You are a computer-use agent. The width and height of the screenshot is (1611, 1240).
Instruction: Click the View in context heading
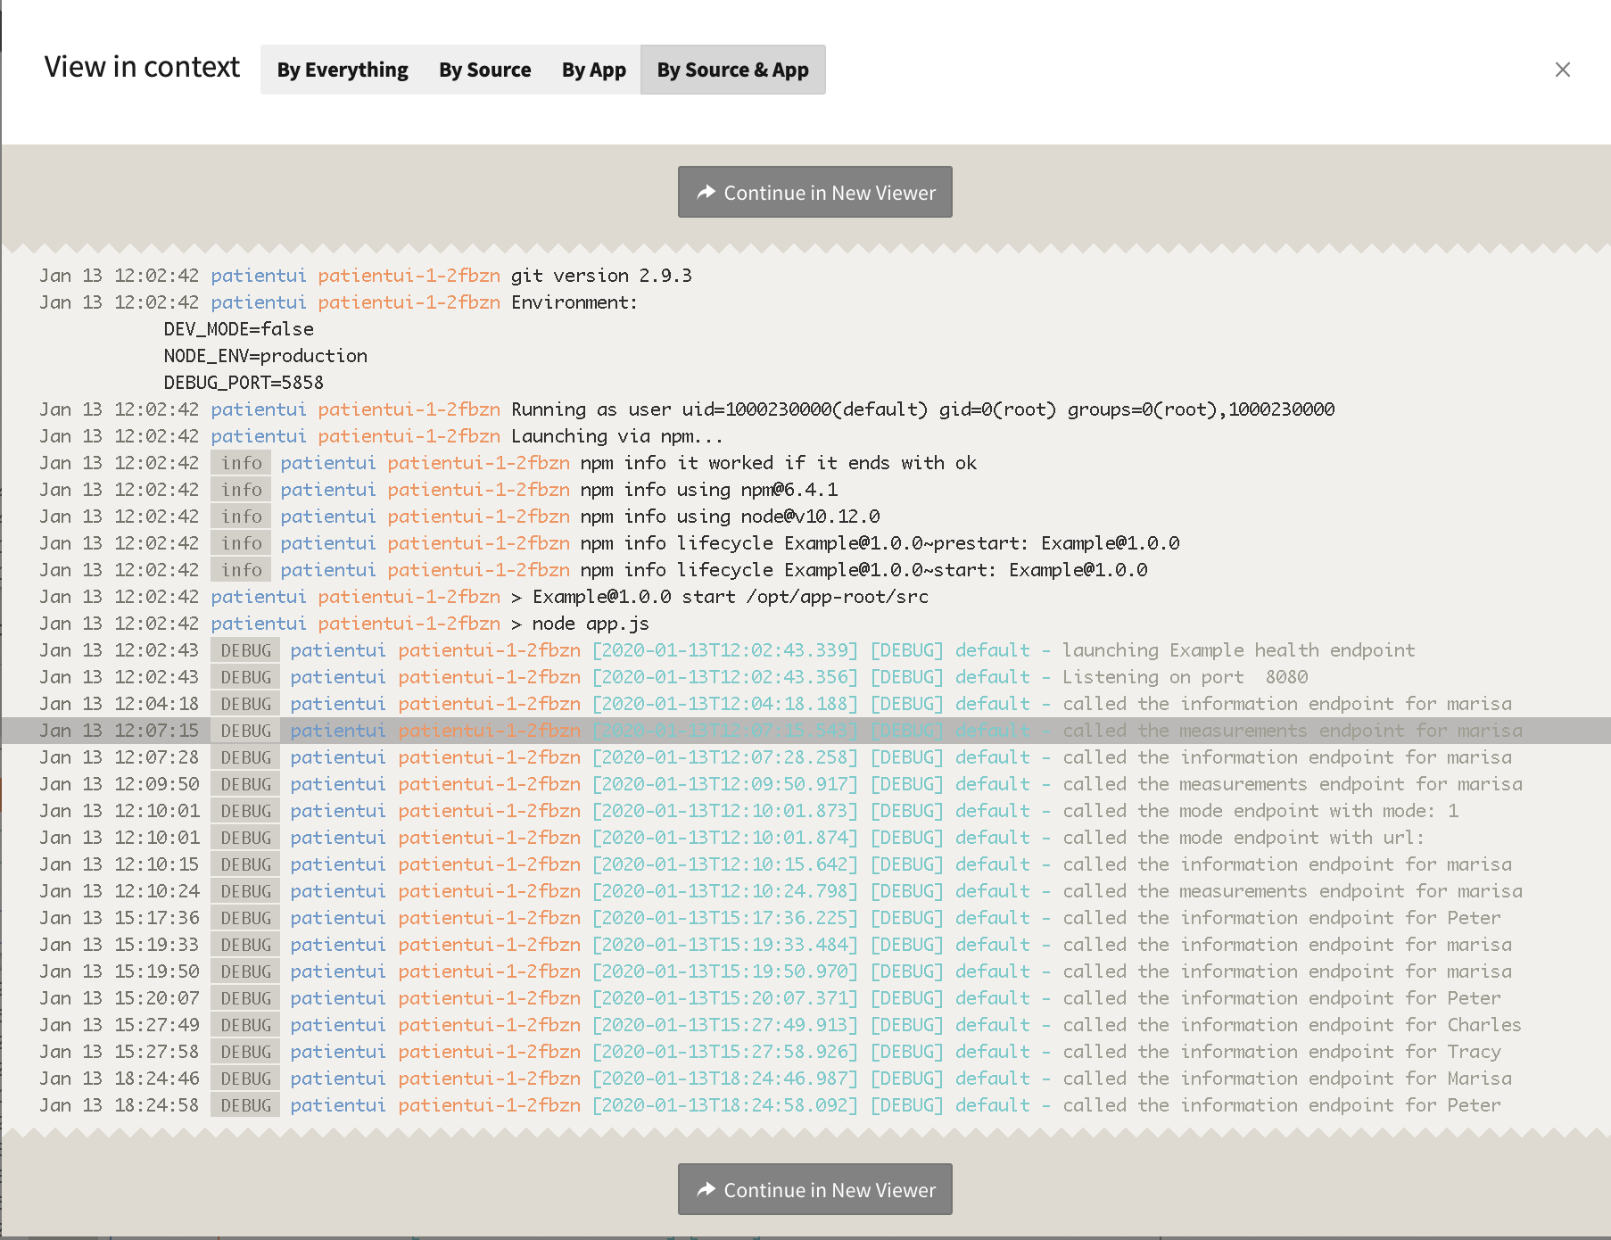click(142, 67)
